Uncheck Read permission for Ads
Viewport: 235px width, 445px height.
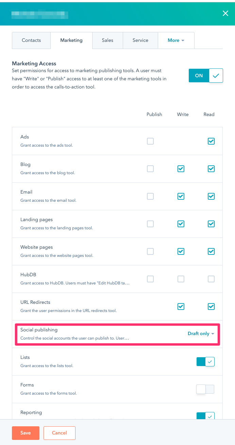[x=211, y=141]
